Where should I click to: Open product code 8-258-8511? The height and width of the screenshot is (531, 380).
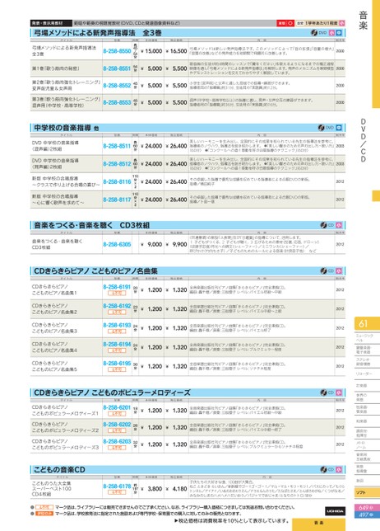pos(117,146)
